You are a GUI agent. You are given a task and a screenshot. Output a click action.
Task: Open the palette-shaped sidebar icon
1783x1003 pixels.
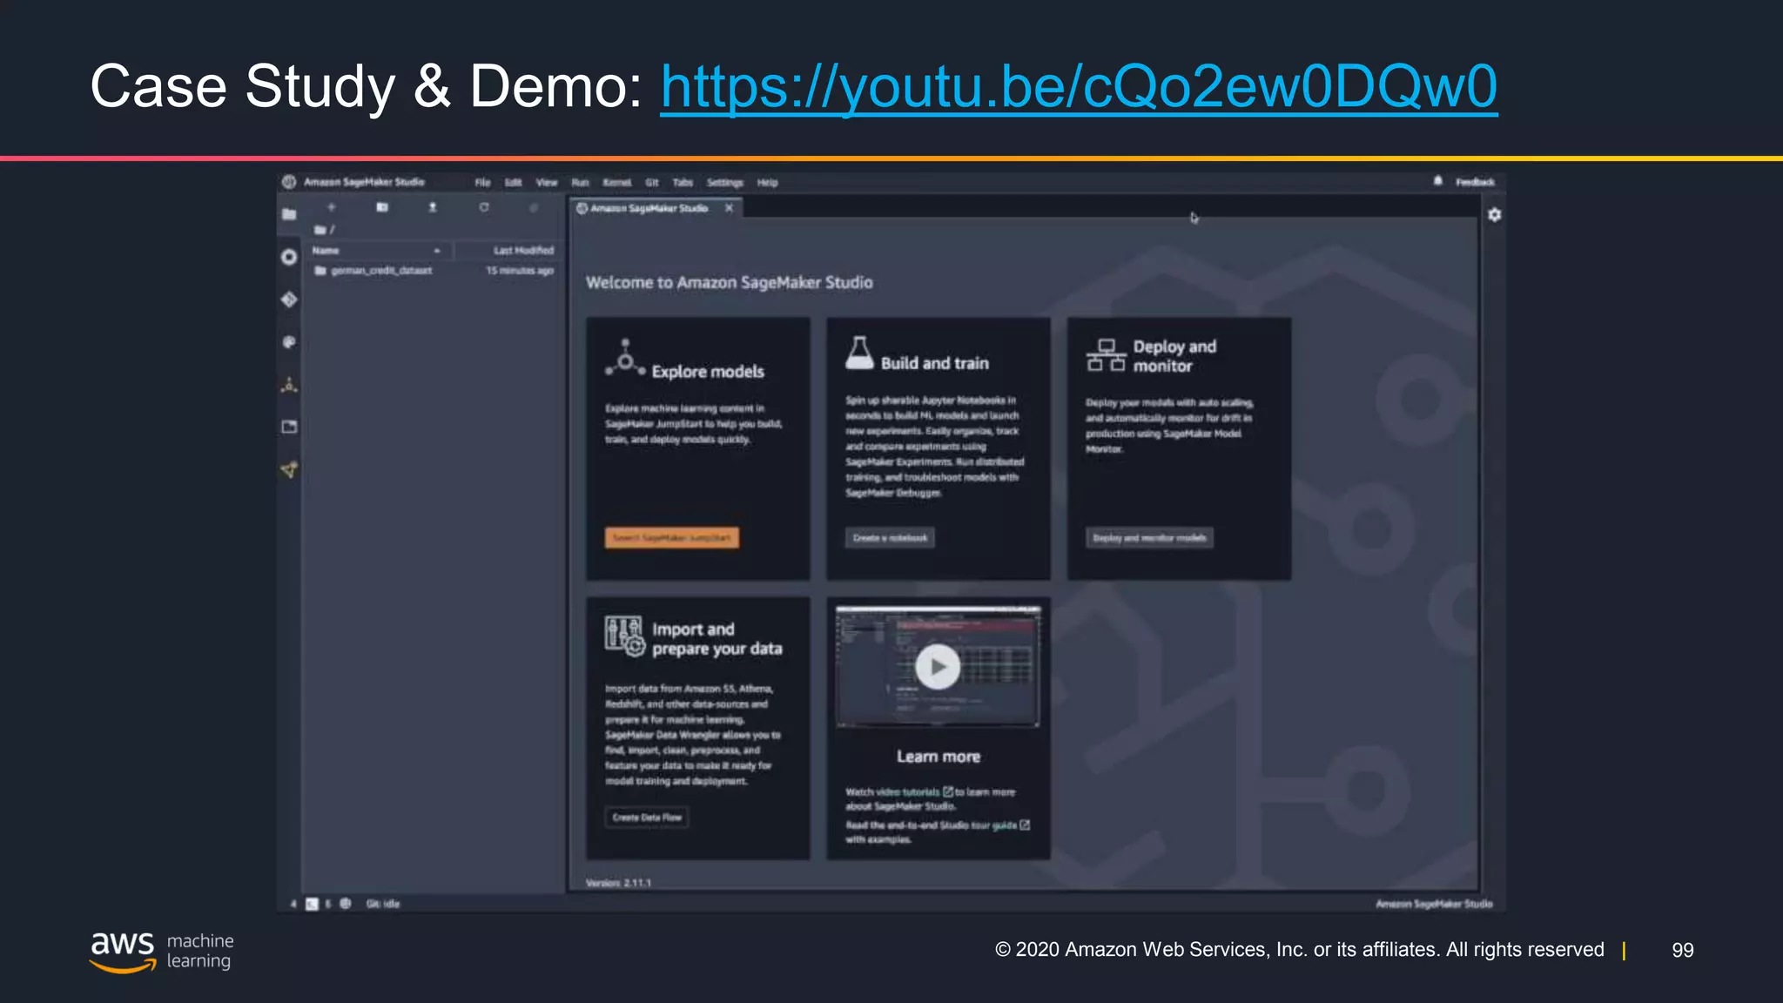pyautogui.click(x=289, y=342)
